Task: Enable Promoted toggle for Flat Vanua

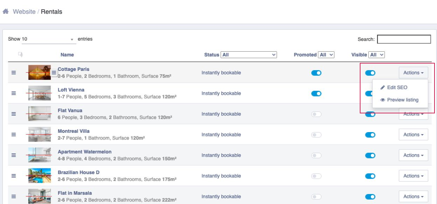Action: (316, 114)
